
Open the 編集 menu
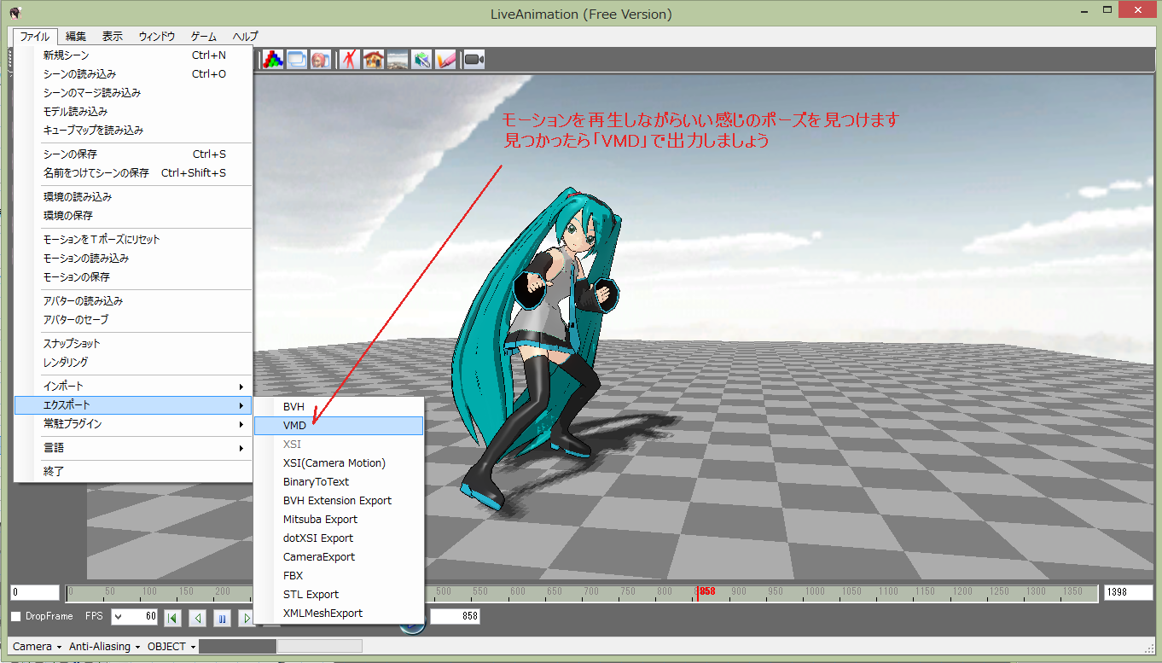[76, 36]
